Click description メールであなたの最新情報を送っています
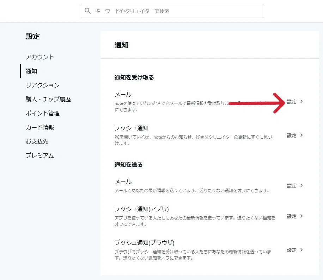The width and height of the screenshot is (323, 280). 192,191
